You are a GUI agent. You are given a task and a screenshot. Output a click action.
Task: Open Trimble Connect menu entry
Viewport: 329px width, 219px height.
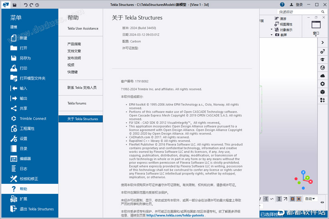click(30, 118)
